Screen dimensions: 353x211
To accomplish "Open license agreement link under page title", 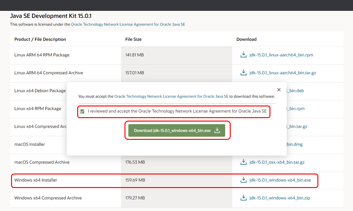I will click(x=128, y=24).
